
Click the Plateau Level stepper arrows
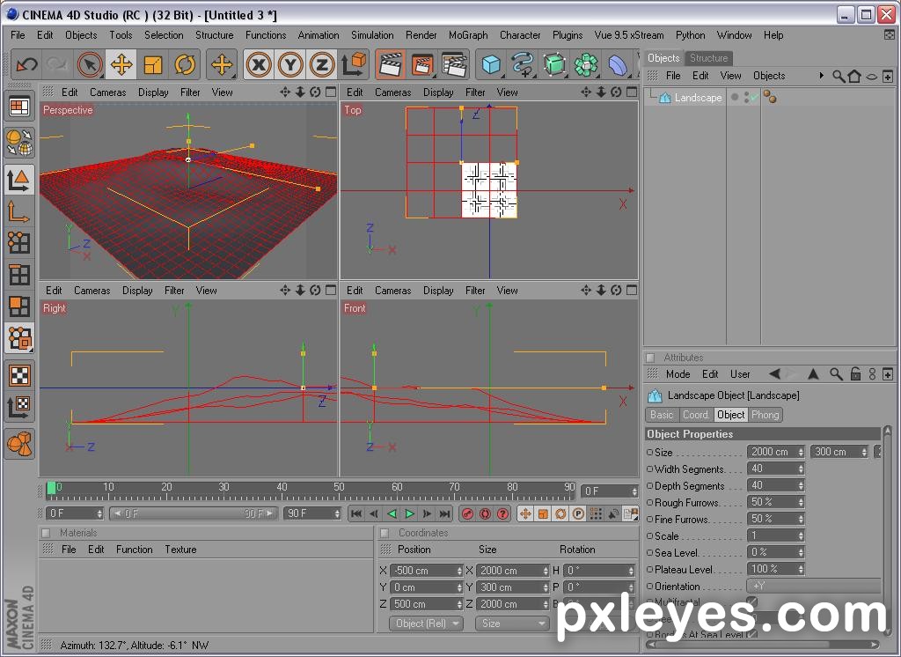801,569
